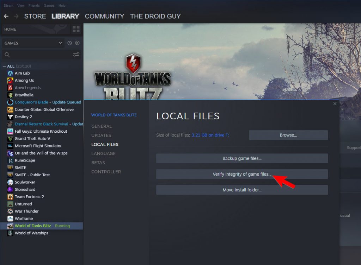Click Conqueror's Blade update icon
This screenshot has width=361, height=265.
click(x=10, y=102)
